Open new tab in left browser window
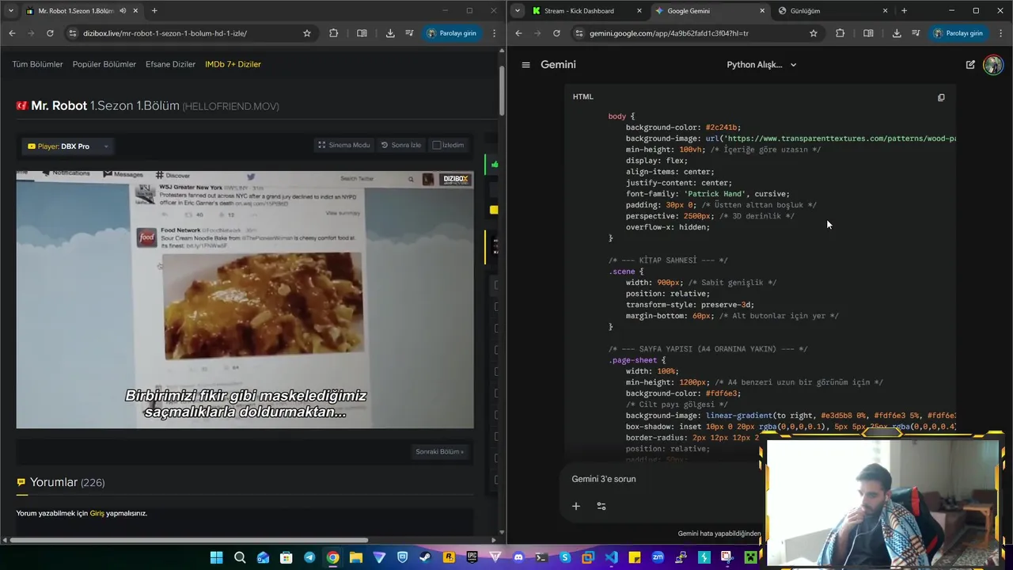 [154, 11]
